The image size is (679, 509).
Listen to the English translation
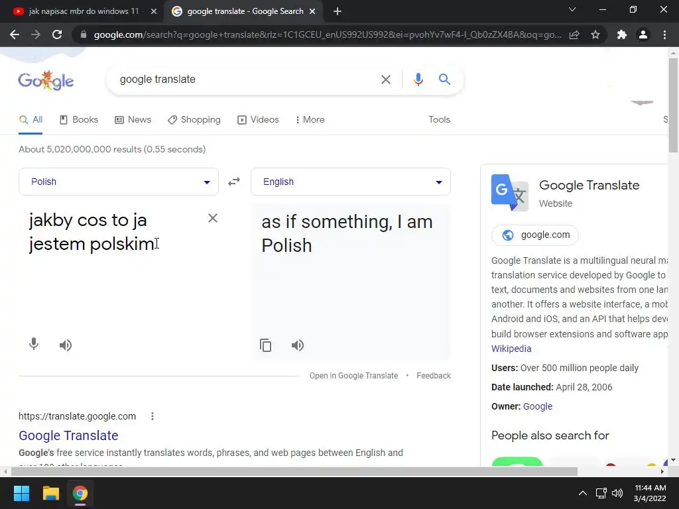coord(298,345)
